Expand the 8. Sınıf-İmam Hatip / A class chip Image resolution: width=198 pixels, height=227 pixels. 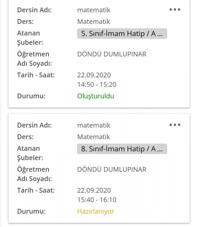point(122,149)
